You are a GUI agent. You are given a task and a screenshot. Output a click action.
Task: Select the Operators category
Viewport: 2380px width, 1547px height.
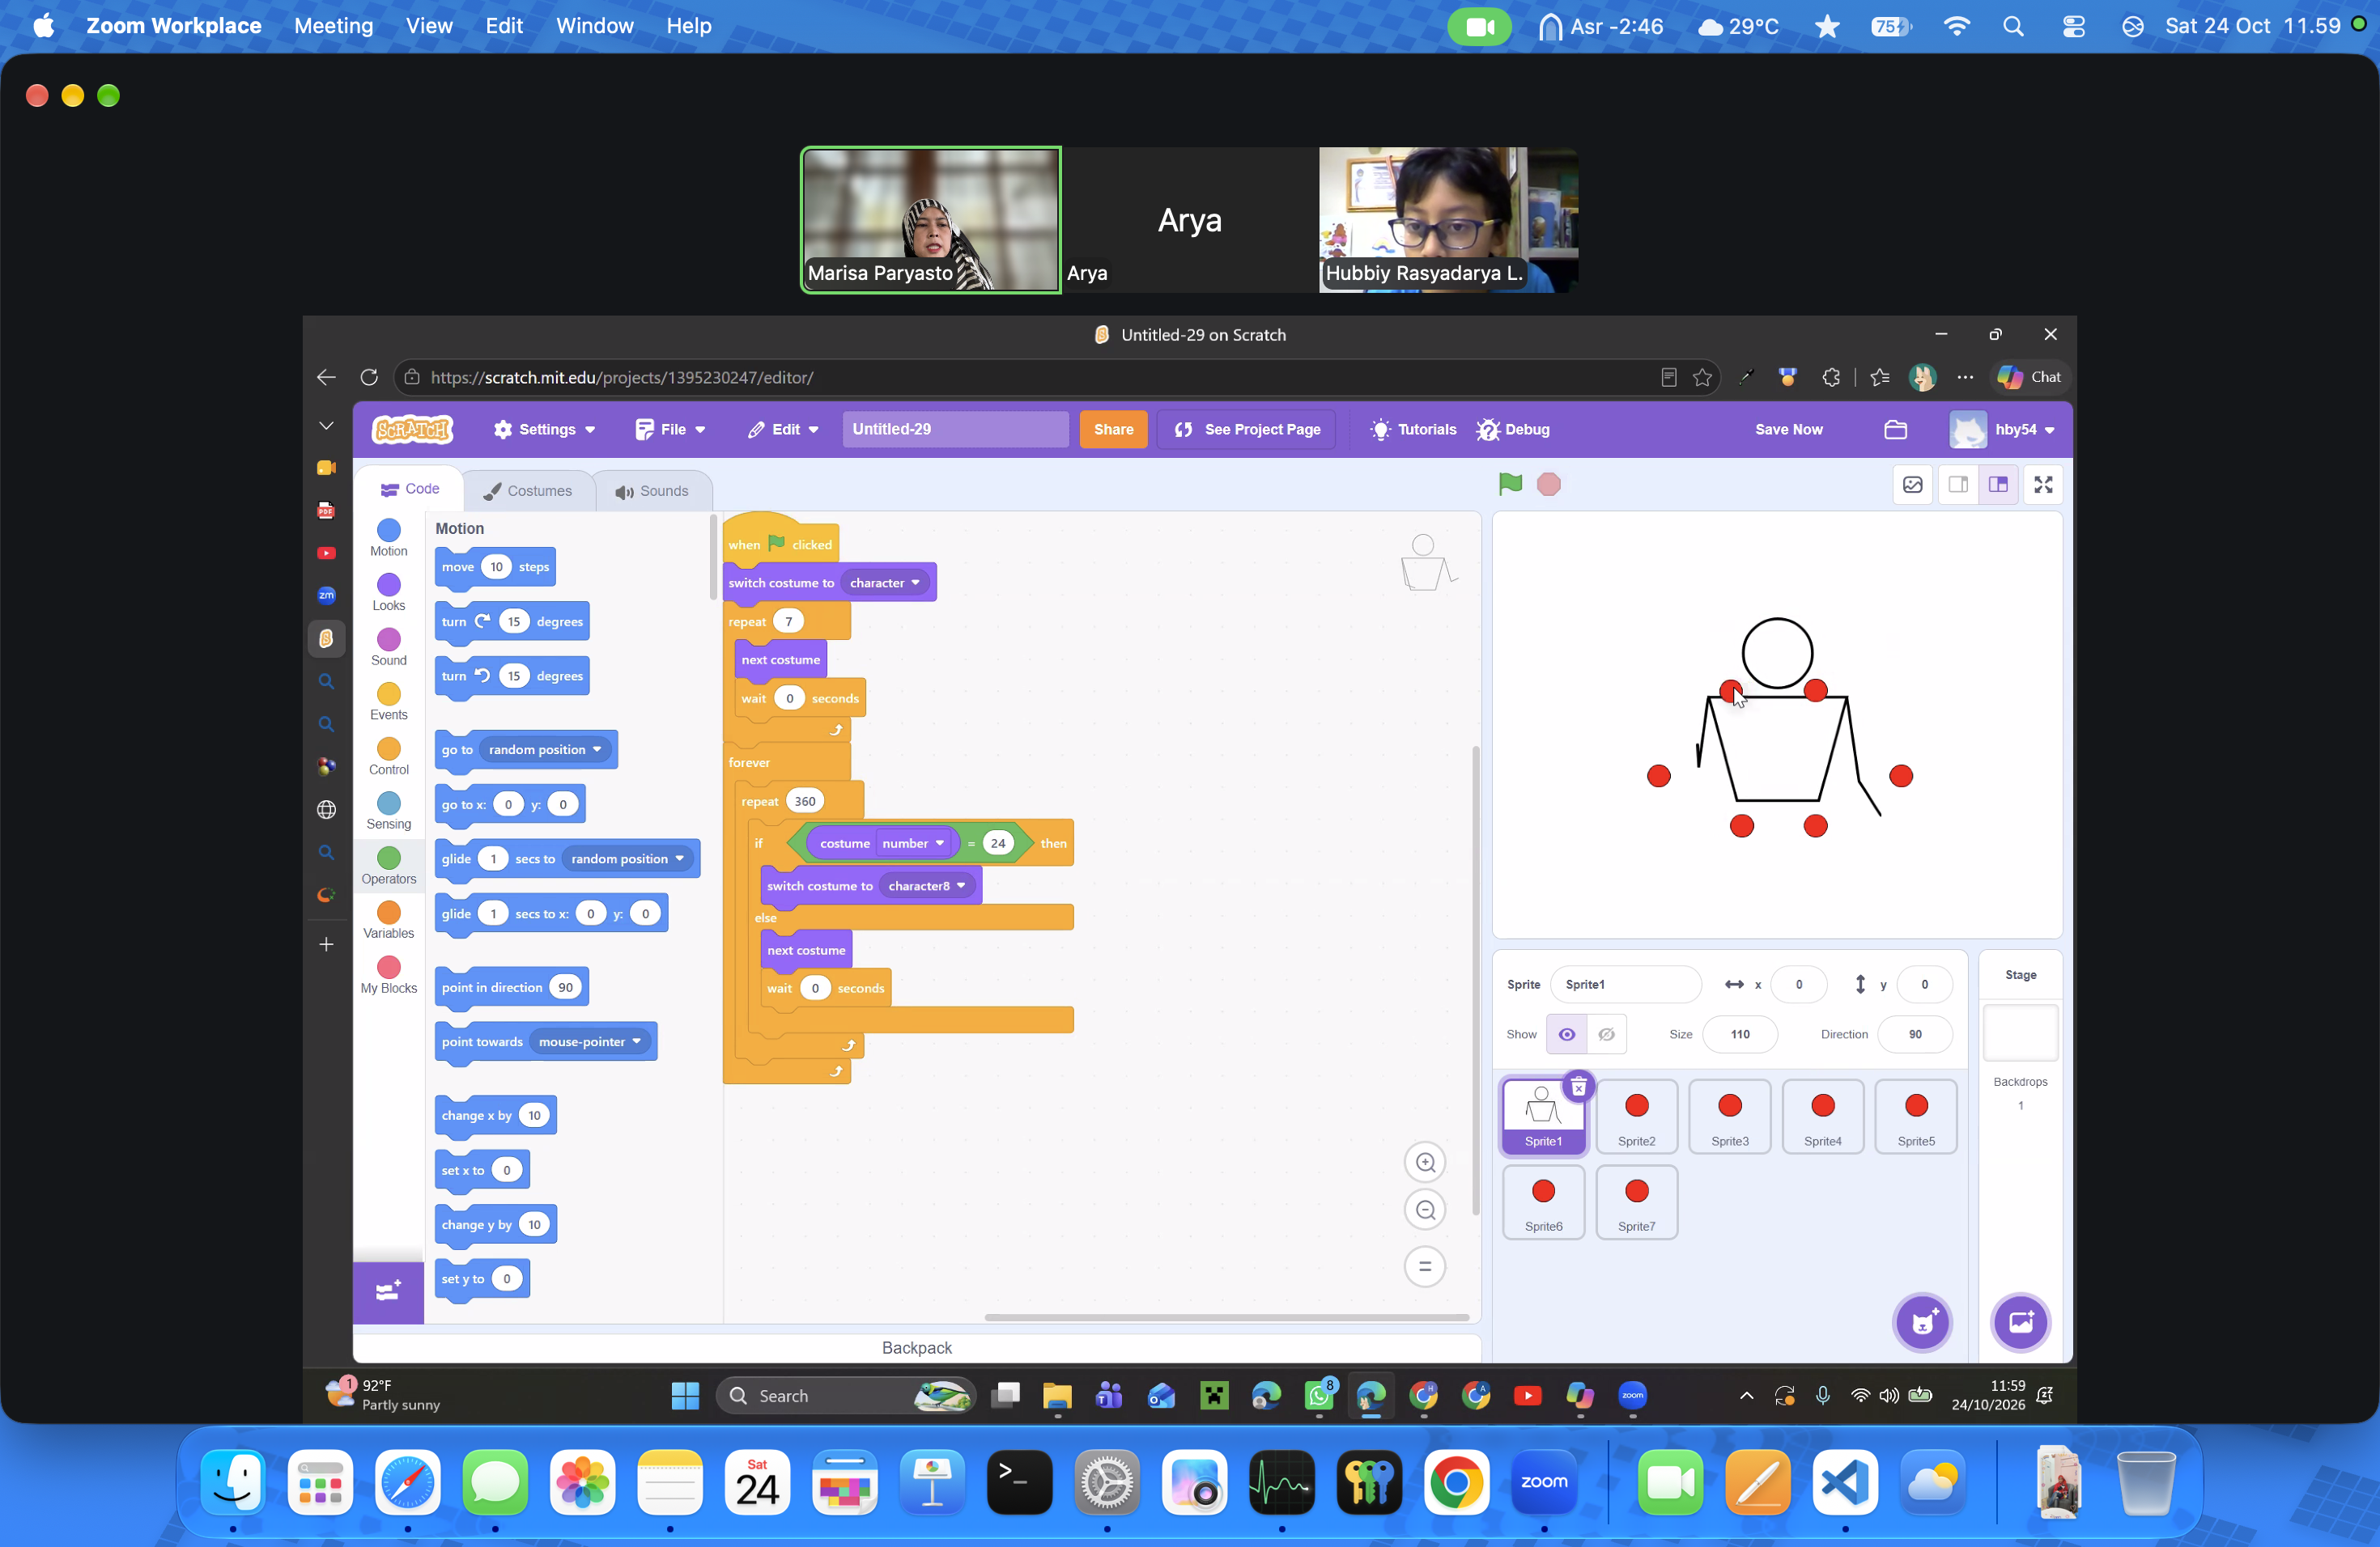click(389, 866)
